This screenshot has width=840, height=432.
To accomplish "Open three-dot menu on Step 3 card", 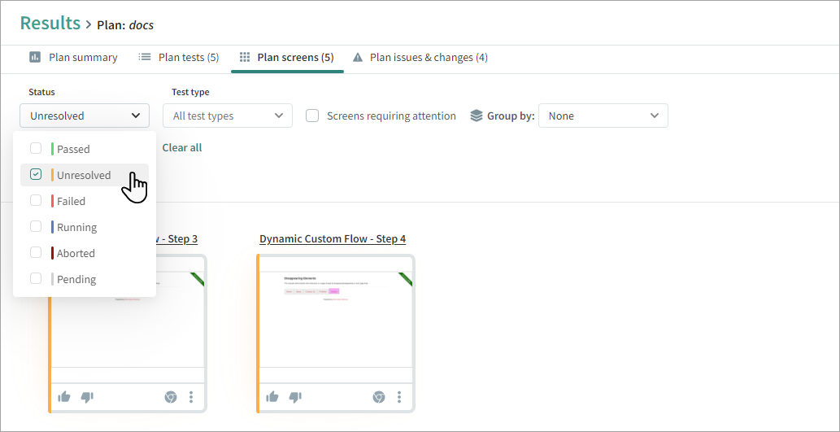I will pos(191,397).
